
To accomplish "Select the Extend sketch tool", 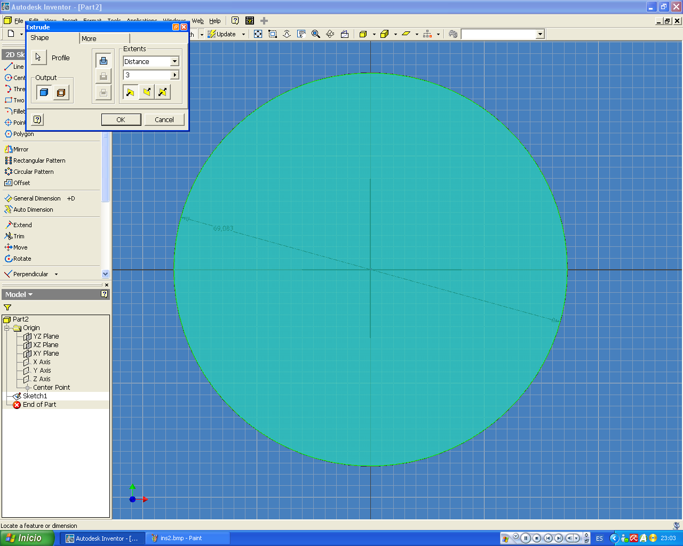I will (18, 225).
